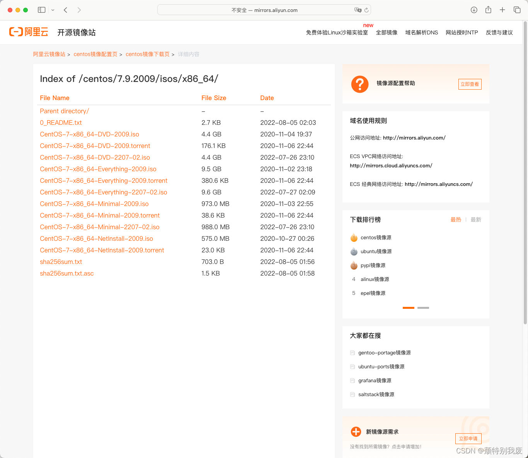Click the gold medal icon beside centos镜像源
Screen dimensions: 528x458
coord(354,237)
